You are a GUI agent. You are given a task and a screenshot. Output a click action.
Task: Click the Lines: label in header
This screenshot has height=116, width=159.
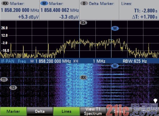pyautogui.click(x=127, y=4)
